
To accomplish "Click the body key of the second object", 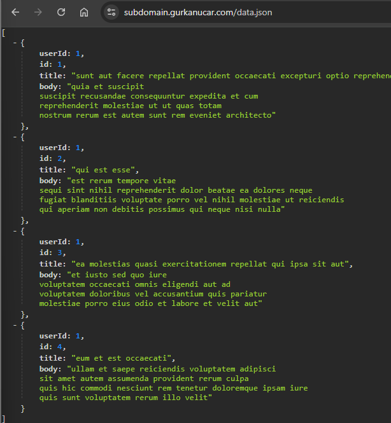I will tap(50, 181).
